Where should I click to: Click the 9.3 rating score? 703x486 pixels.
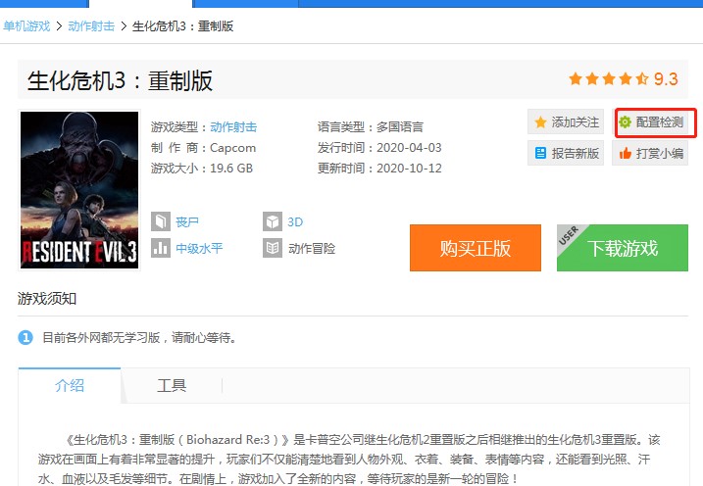[666, 79]
